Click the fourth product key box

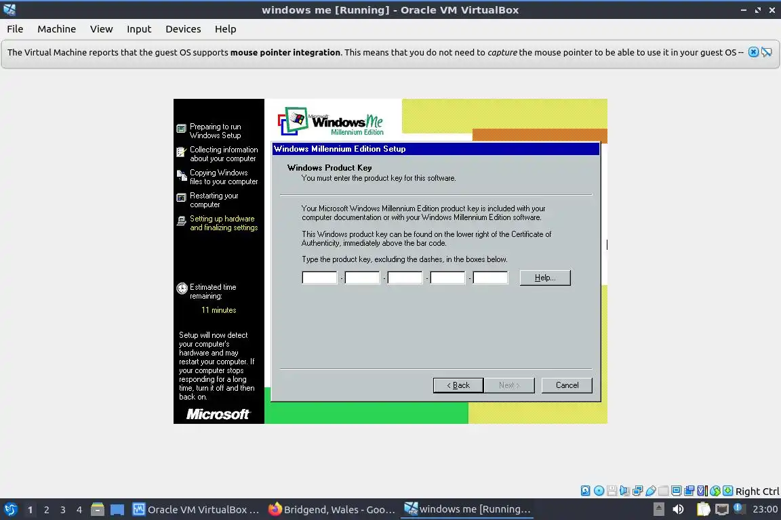[447, 278]
